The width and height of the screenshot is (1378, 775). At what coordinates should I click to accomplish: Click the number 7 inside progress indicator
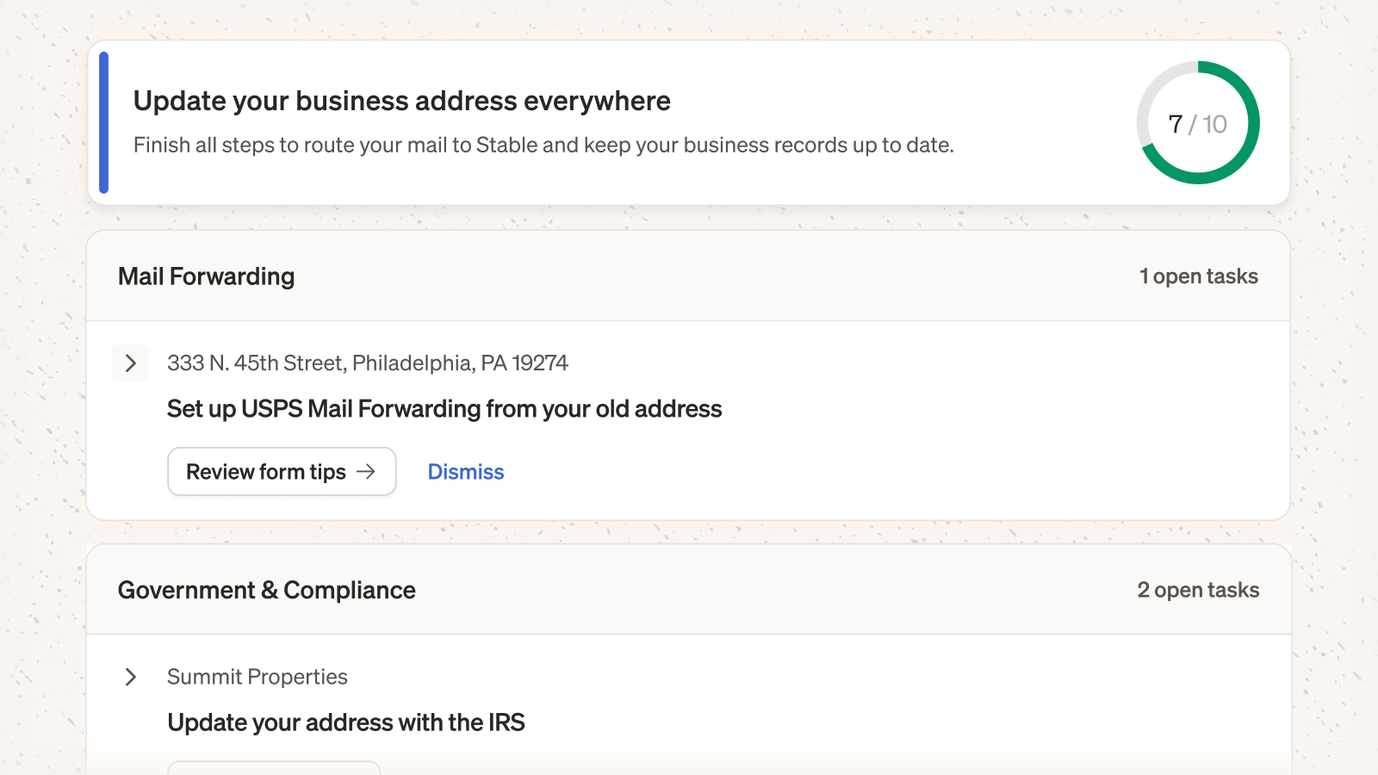click(1176, 124)
